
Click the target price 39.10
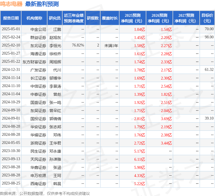click(x=209, y=118)
